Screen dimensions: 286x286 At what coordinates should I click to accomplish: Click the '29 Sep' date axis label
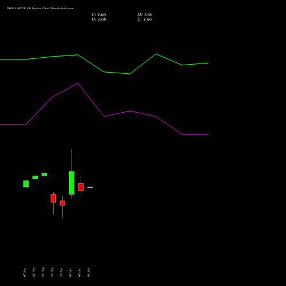(61, 272)
